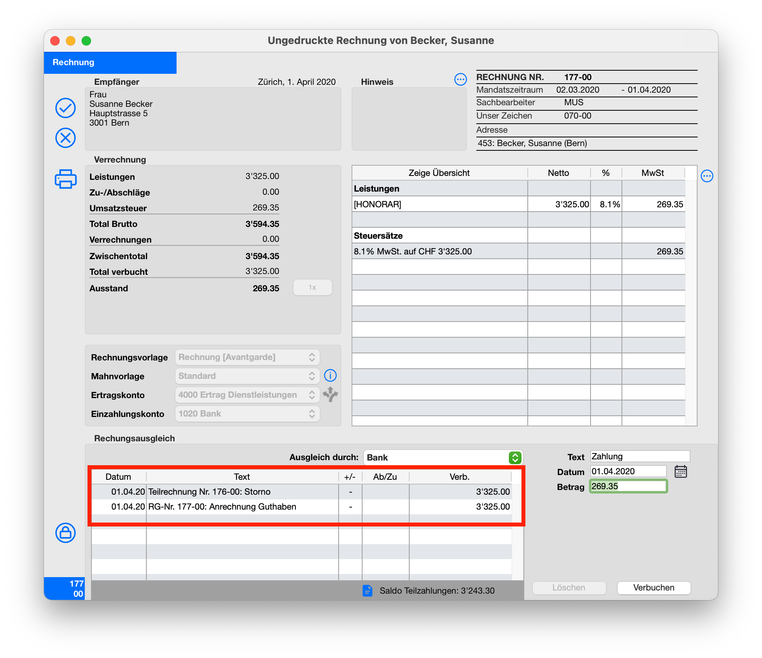Click the Verb. column header
The height and width of the screenshot is (658, 762).
[x=460, y=477]
